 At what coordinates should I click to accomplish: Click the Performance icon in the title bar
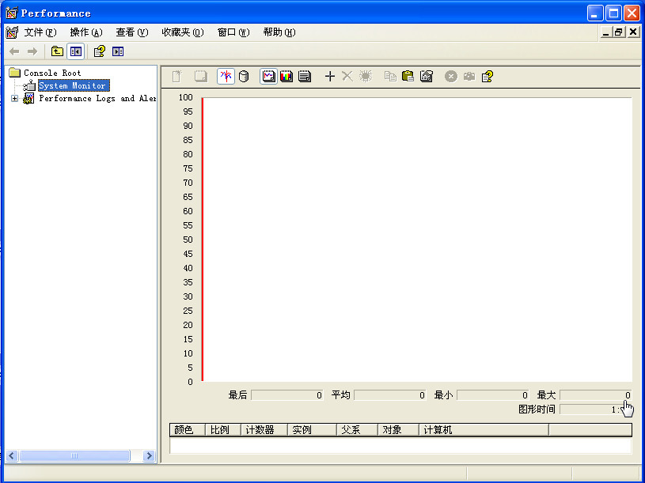[x=12, y=13]
